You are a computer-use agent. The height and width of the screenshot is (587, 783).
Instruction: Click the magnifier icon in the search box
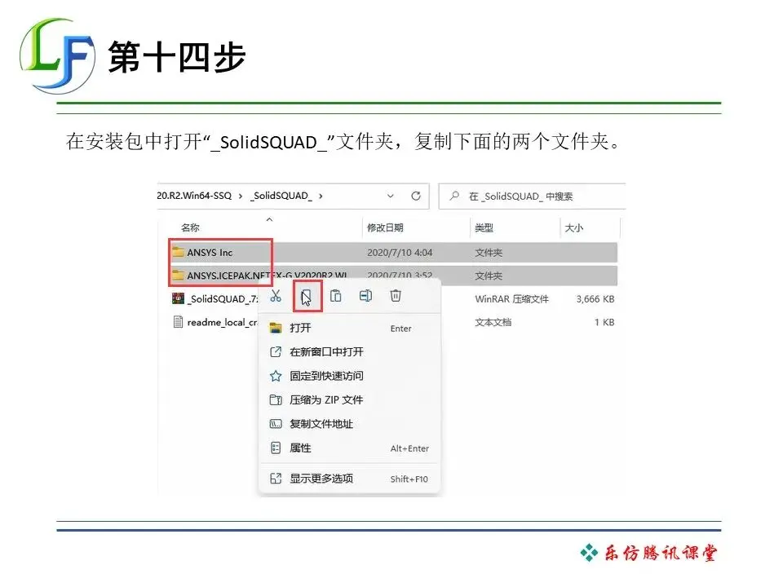tap(454, 196)
